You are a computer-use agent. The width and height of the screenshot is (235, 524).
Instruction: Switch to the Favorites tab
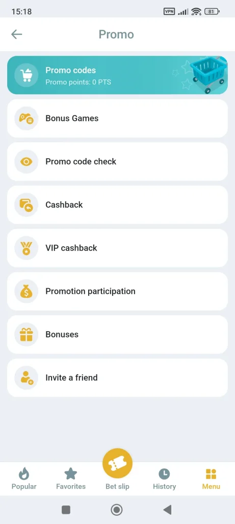click(x=71, y=478)
